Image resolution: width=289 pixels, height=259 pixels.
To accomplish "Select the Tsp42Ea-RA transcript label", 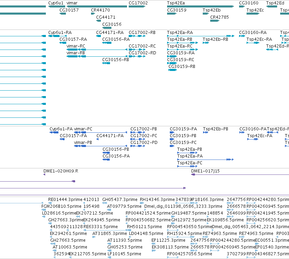I will [180, 33].
